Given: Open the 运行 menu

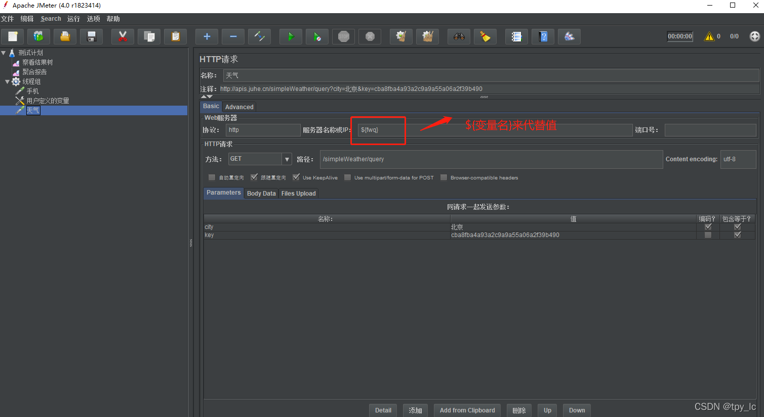Looking at the screenshot, I should click(73, 19).
